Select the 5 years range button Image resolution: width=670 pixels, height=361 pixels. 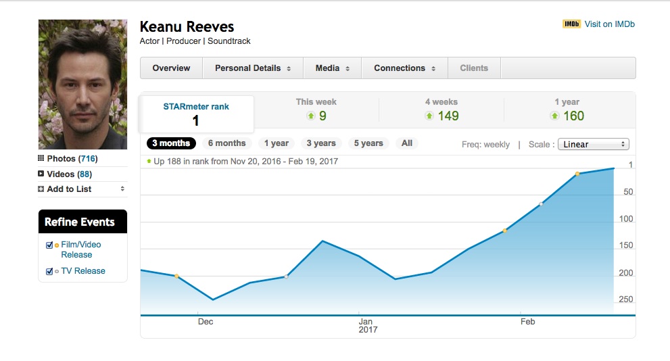point(368,143)
